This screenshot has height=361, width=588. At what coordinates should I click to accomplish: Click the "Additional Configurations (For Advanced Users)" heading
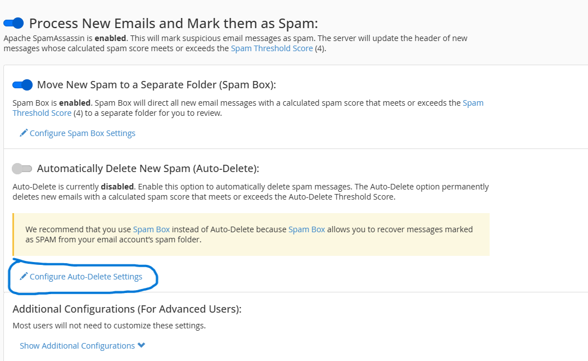click(126, 309)
